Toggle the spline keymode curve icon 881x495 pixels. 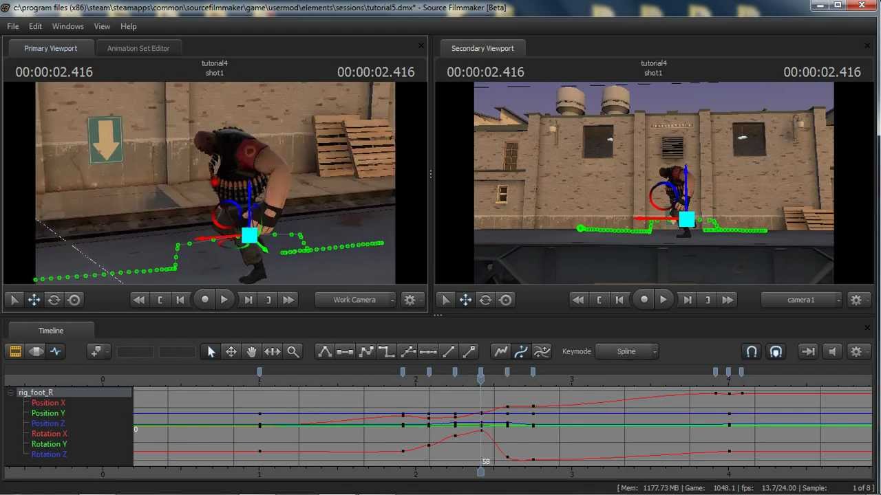coord(522,351)
